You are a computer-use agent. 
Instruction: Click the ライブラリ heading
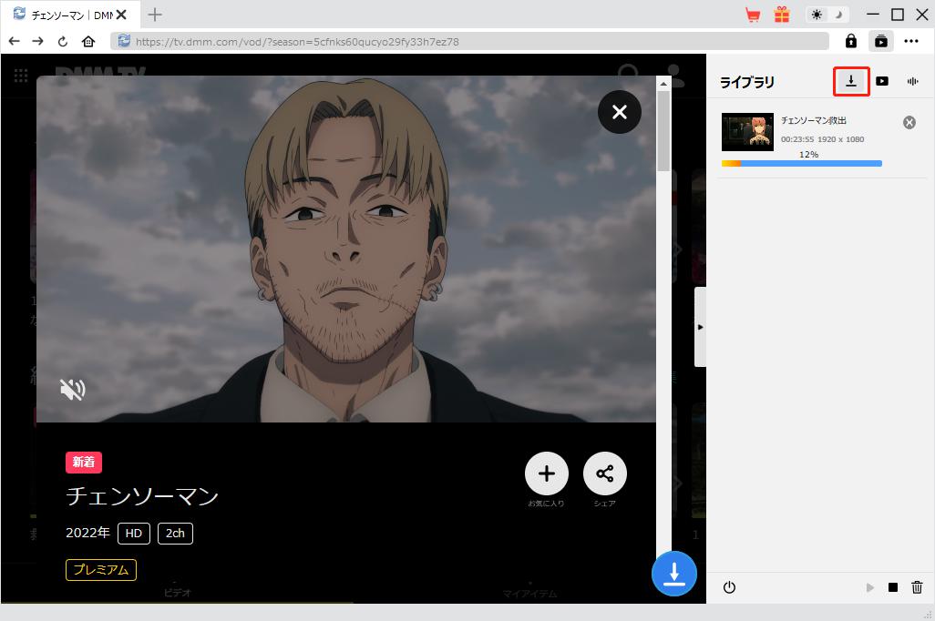pos(746,82)
